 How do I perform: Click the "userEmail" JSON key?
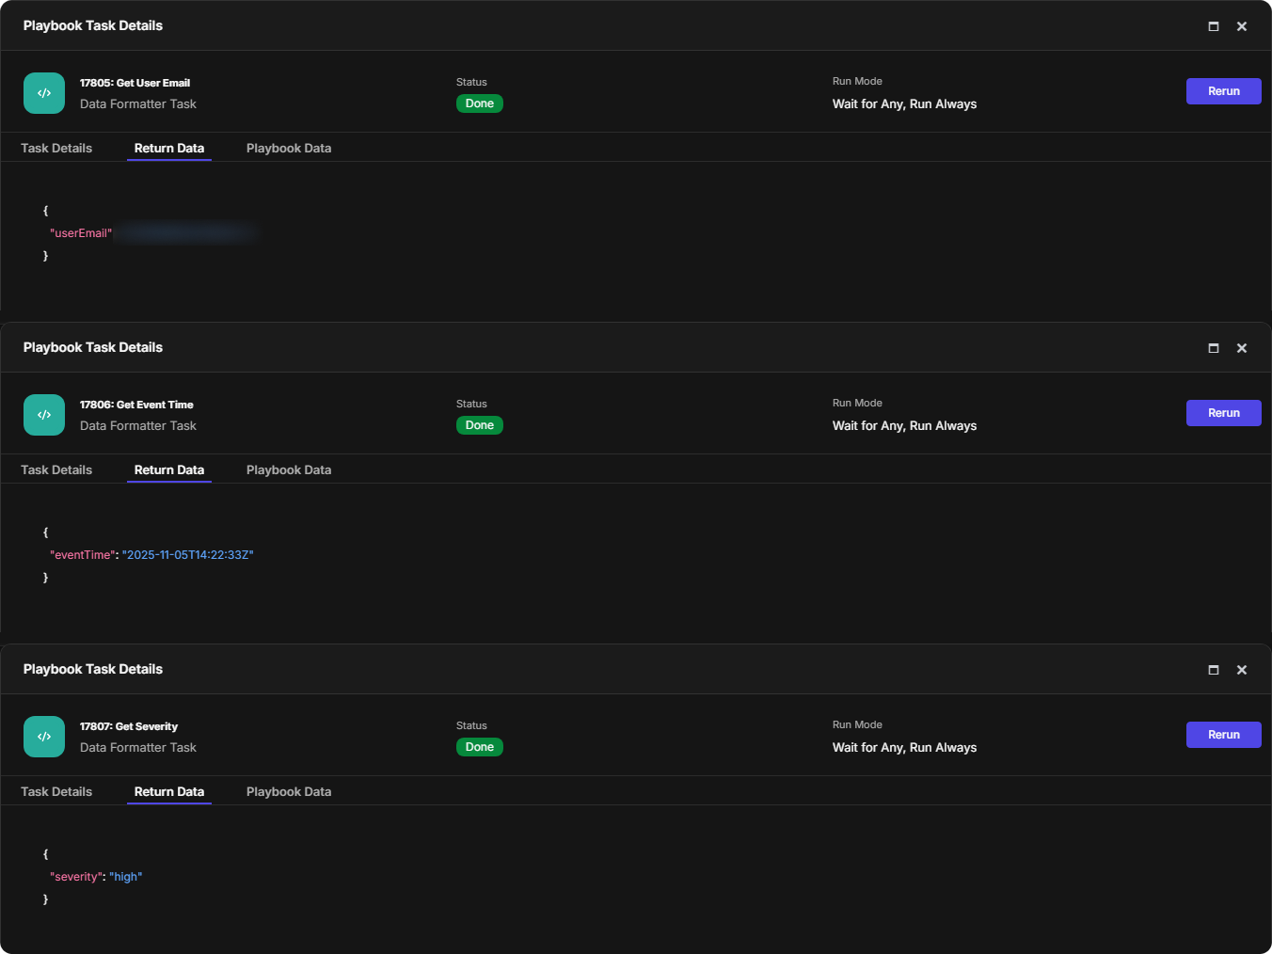[x=81, y=233]
